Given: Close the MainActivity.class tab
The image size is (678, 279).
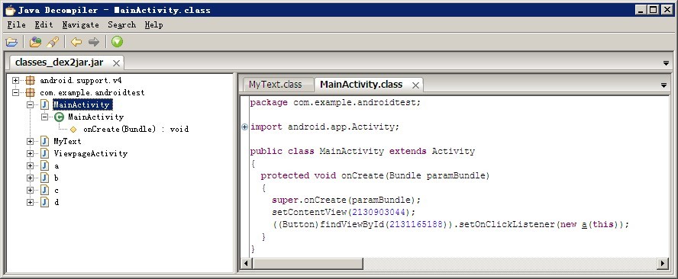Looking at the screenshot, I should coord(415,85).
